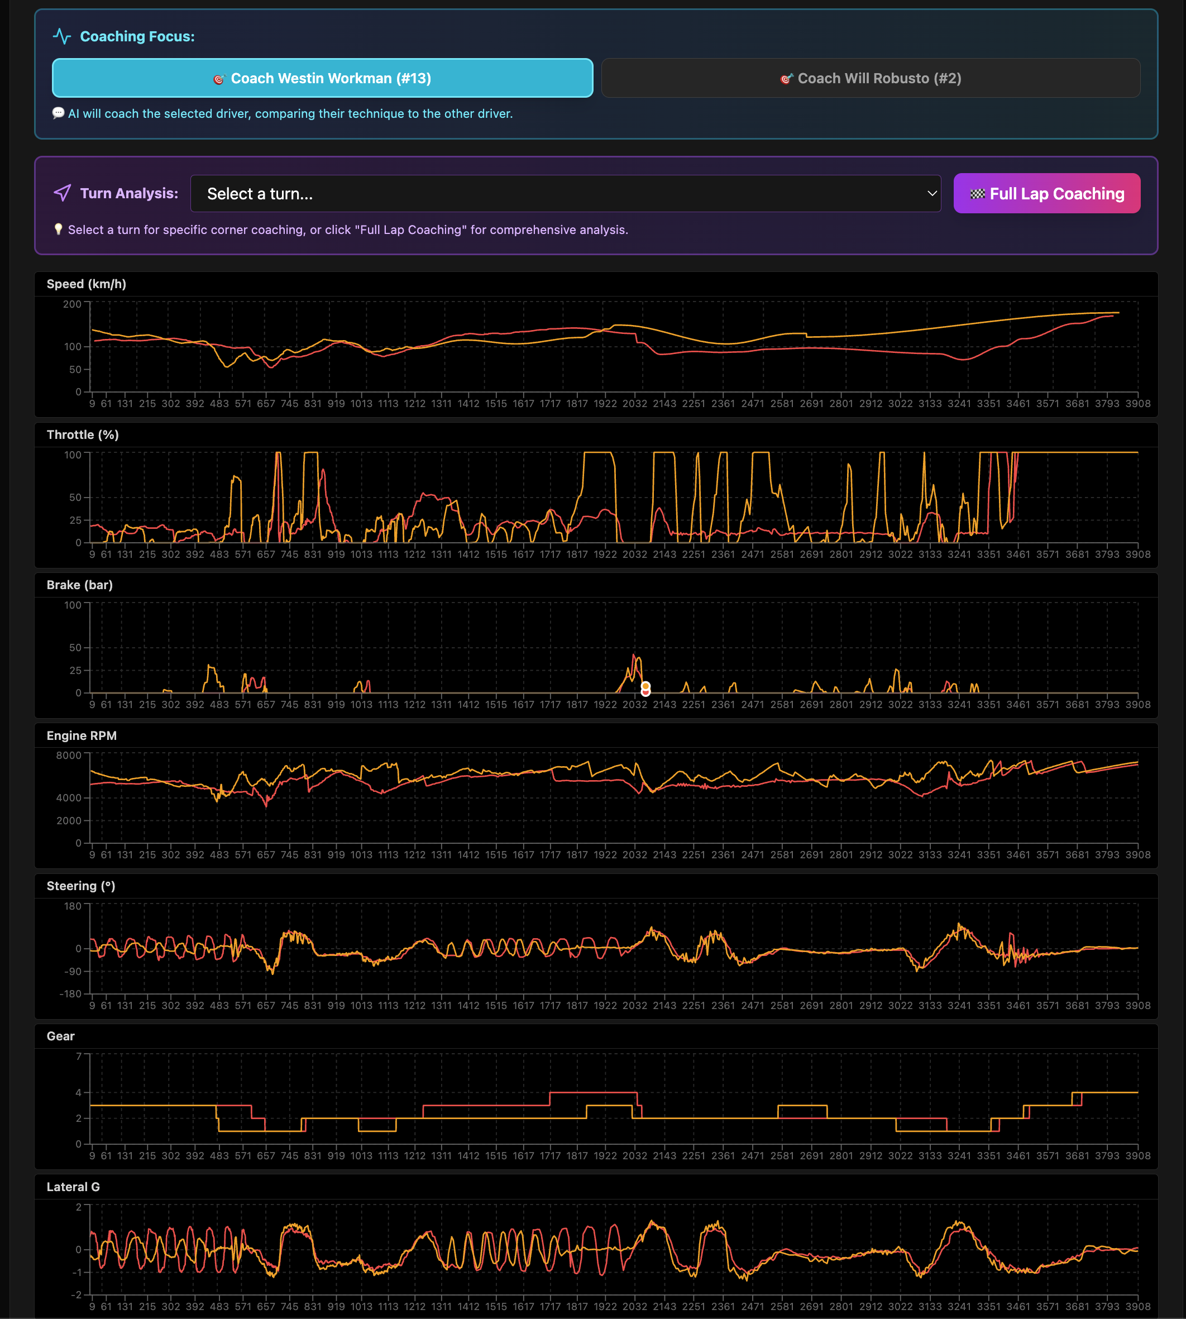The height and width of the screenshot is (1319, 1186).
Task: Click the target icon on Will Robusto button
Action: click(786, 79)
